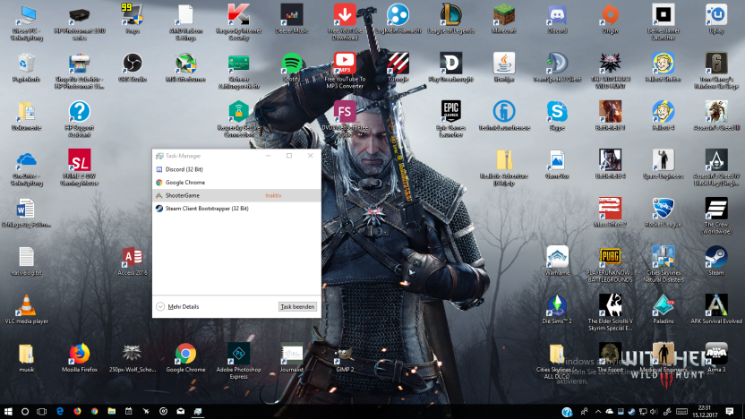
Task: Open the Windows Start menu
Action: pos(8,412)
